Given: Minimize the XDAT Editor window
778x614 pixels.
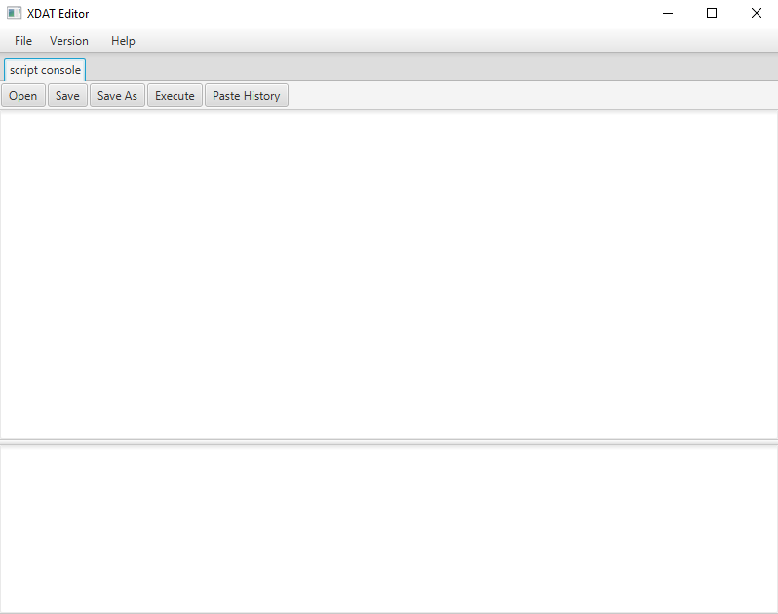Looking at the screenshot, I should pyautogui.click(x=668, y=13).
